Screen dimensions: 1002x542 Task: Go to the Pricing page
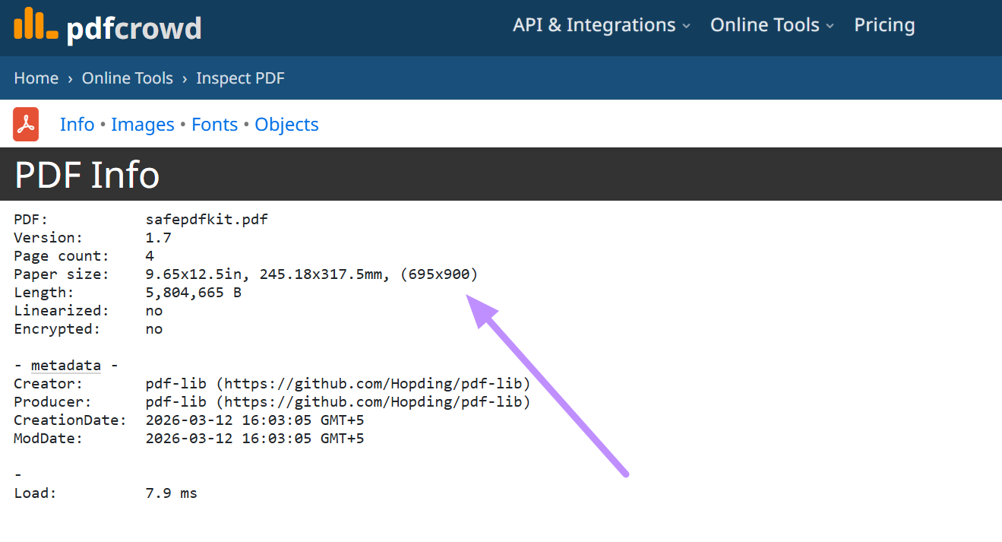[x=884, y=25]
